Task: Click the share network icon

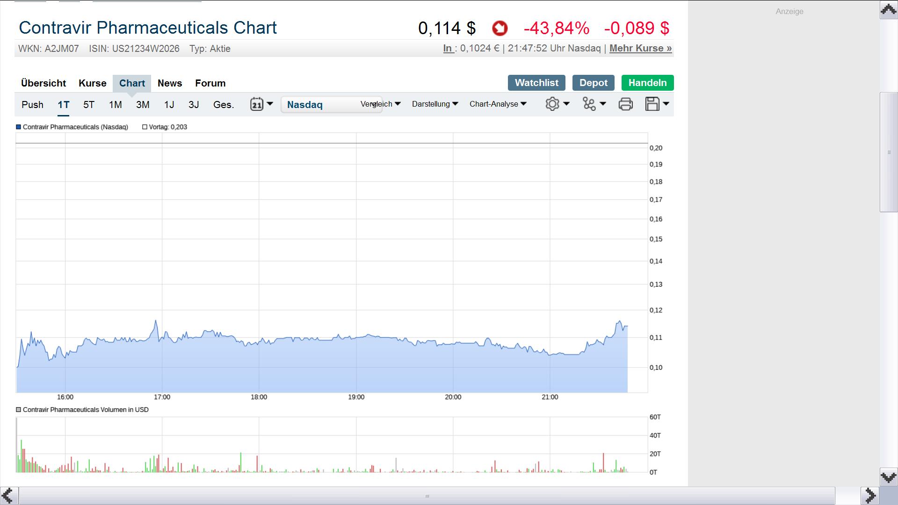Action: (x=589, y=104)
